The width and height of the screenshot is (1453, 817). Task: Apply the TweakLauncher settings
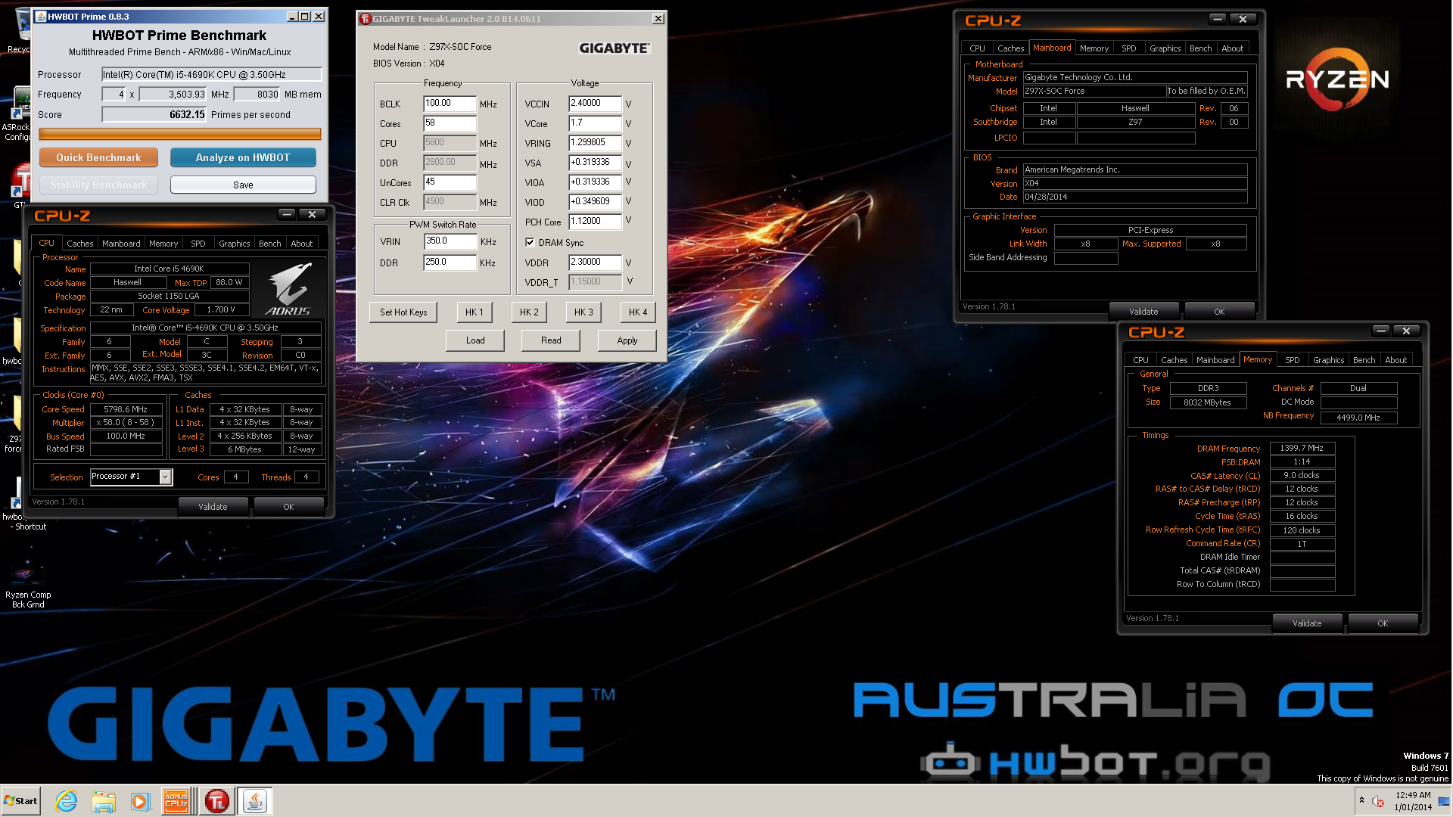click(627, 340)
